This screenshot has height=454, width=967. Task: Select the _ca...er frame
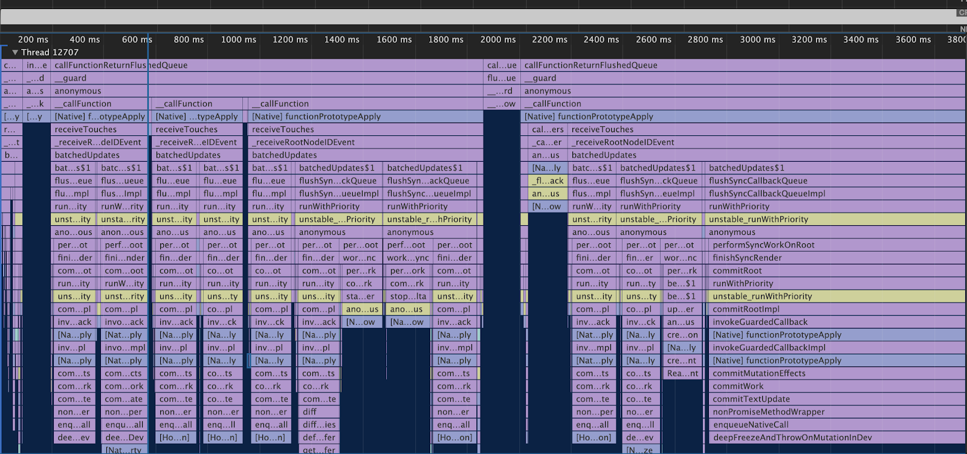tap(548, 142)
